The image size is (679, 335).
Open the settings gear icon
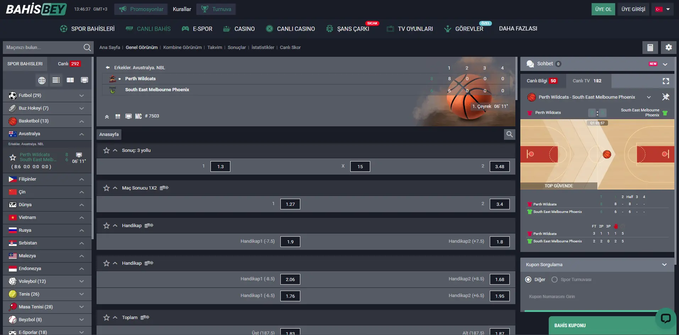669,48
